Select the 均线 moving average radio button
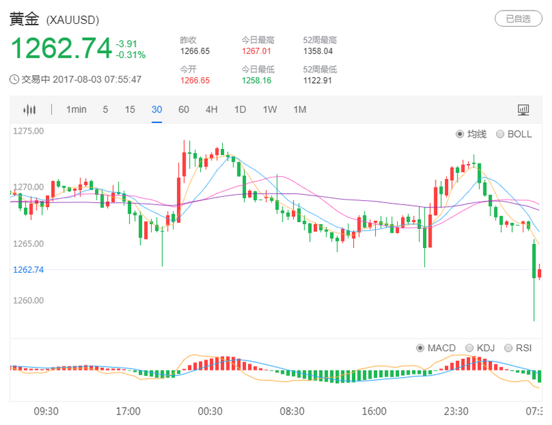552x425 pixels. click(460, 134)
